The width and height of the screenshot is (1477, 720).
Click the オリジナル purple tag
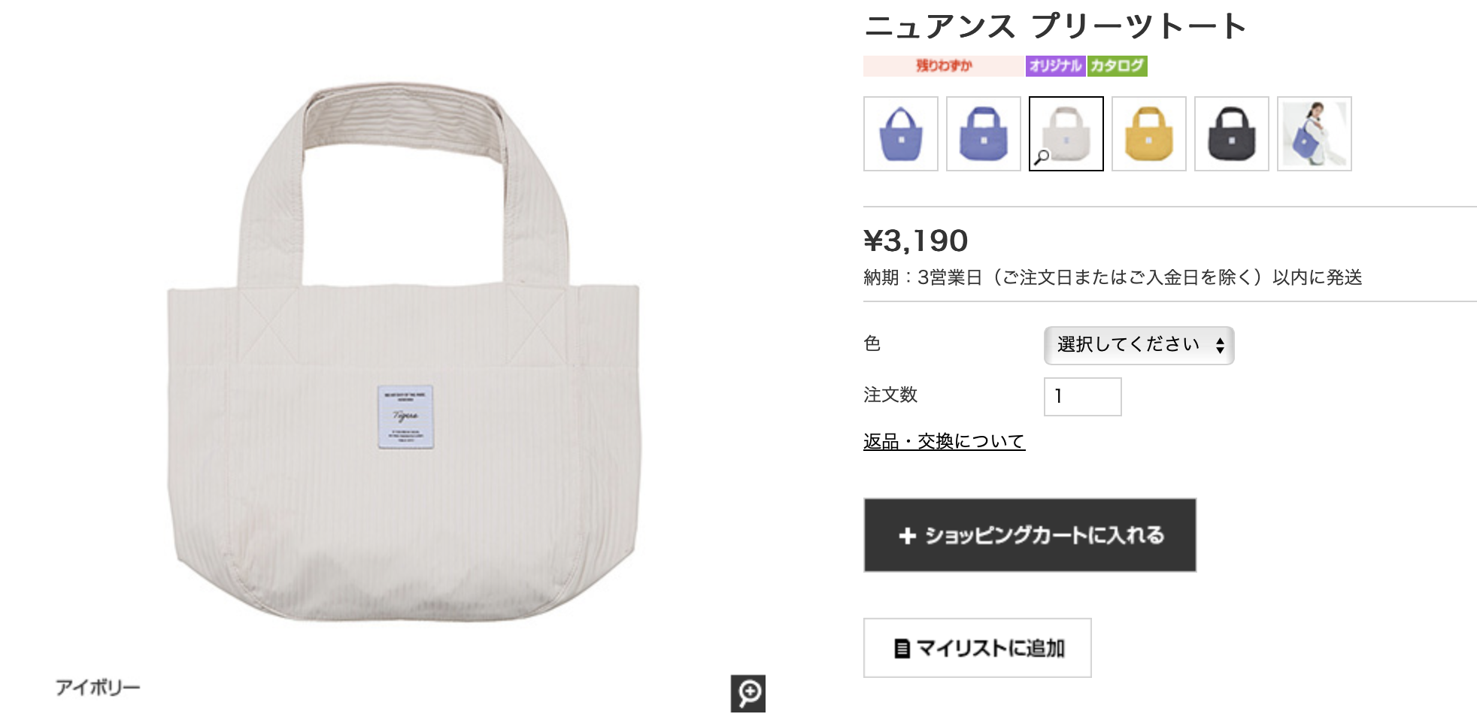[1055, 66]
